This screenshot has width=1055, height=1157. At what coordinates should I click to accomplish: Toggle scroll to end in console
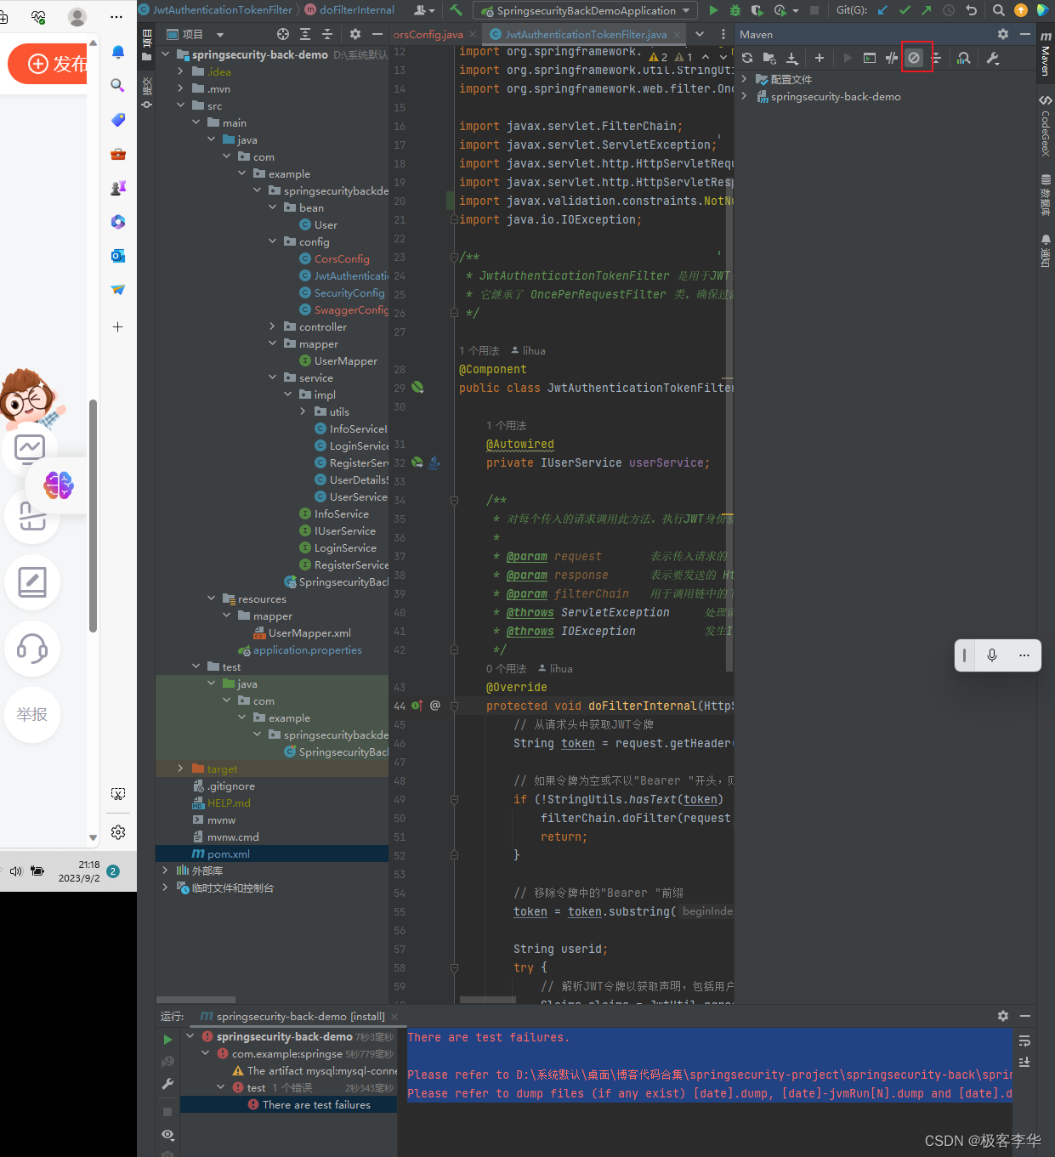1024,1062
